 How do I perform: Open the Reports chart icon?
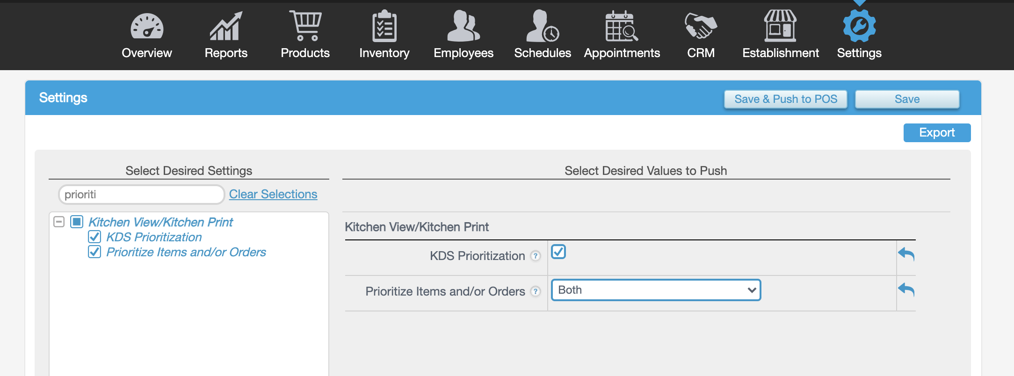tap(226, 27)
